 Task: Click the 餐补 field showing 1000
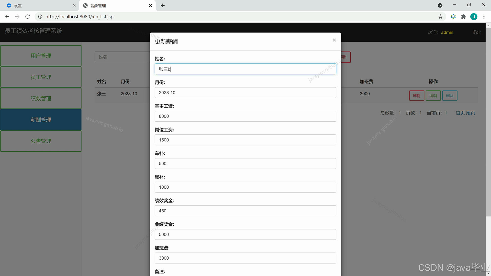pos(245,187)
